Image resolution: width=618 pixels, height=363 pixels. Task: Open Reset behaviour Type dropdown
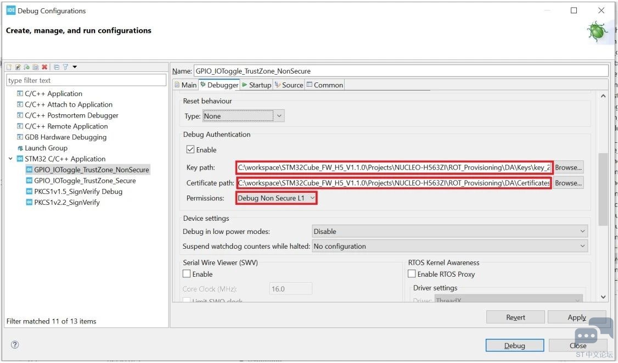click(244, 116)
